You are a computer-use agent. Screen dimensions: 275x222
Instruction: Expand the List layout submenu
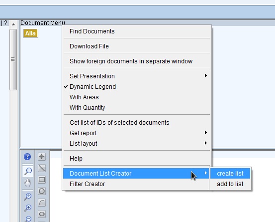pos(137,143)
